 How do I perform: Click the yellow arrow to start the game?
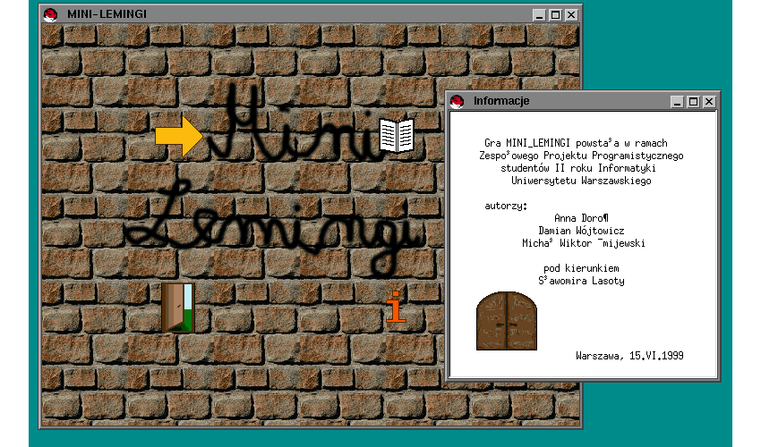pos(179,135)
